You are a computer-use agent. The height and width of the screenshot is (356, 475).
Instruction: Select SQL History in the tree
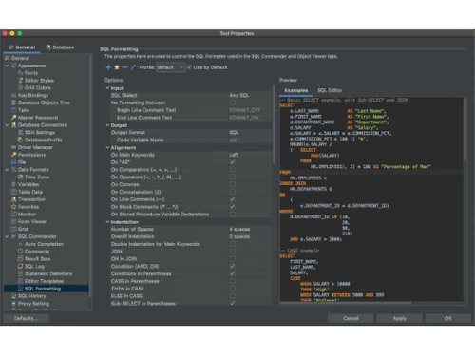click(31, 296)
